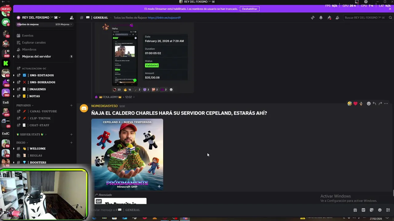Add a reaction via smiley beside reactions
The width and height of the screenshot is (394, 221).
(x=171, y=90)
